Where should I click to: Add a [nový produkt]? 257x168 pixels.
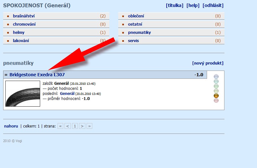tap(208, 63)
